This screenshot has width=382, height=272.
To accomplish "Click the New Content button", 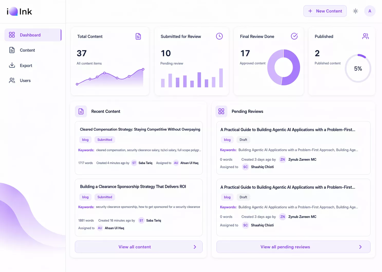I will pyautogui.click(x=325, y=11).
